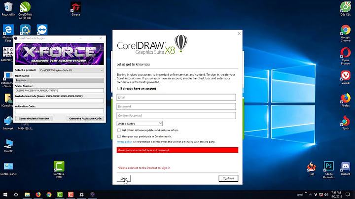
Task: Open Google Chrome desktop shortcut
Action: (x=346, y=33)
